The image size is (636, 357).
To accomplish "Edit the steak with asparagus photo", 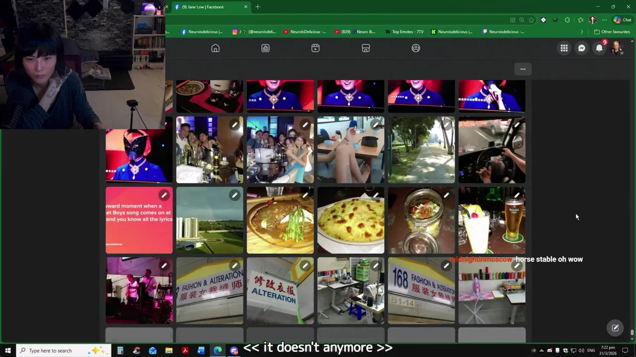I will tap(305, 195).
